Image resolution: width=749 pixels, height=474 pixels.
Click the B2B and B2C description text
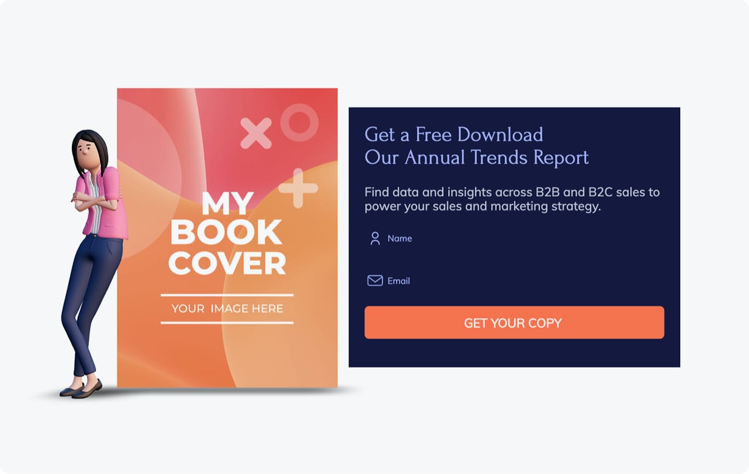coord(512,199)
